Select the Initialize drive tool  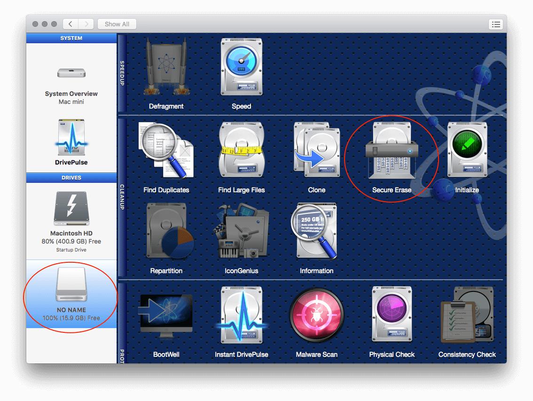[467, 150]
